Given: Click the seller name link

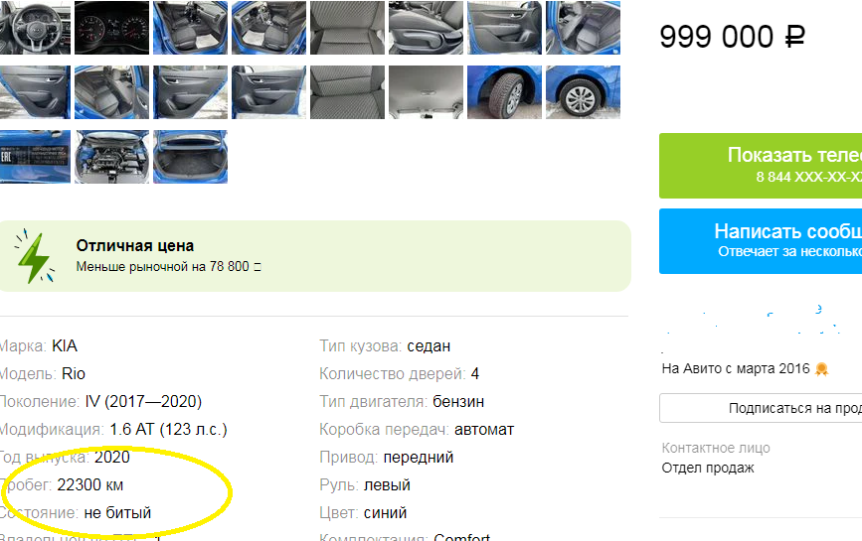Looking at the screenshot, I should (752, 321).
